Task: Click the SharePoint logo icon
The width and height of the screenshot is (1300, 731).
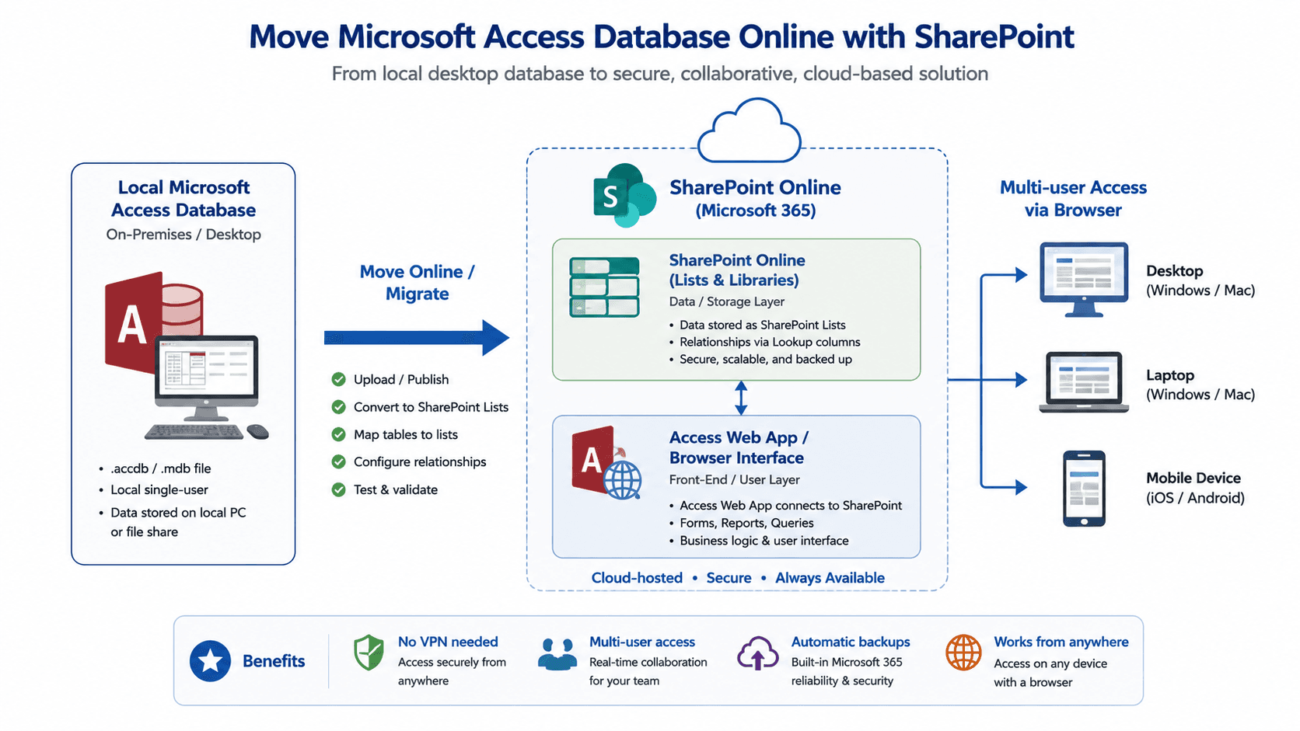Action: click(x=624, y=195)
